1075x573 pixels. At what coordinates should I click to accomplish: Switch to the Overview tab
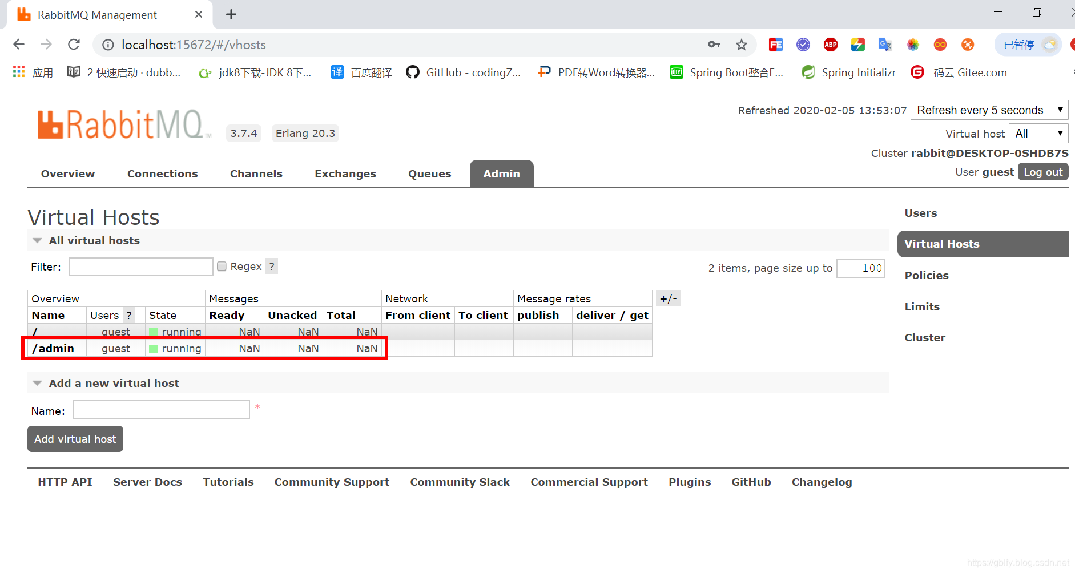pos(68,173)
